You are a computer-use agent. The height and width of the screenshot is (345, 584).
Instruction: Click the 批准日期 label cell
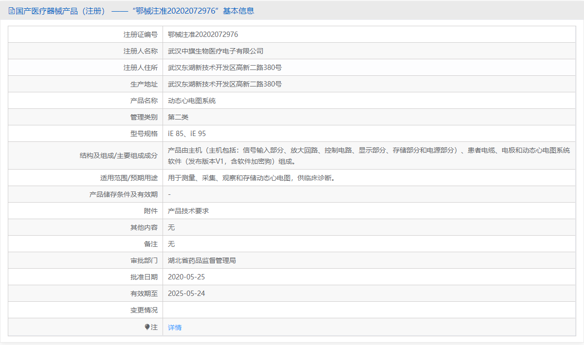coord(85,277)
